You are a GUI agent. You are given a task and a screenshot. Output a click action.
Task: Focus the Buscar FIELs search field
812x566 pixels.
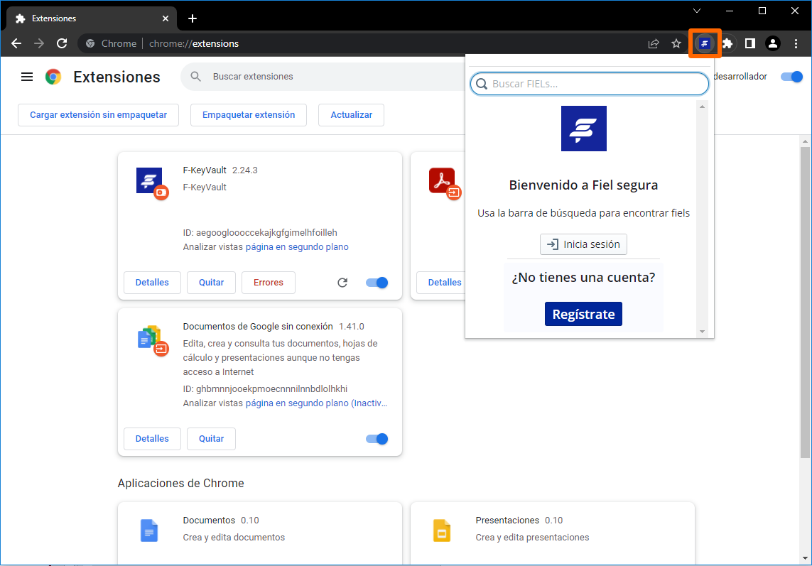(590, 84)
